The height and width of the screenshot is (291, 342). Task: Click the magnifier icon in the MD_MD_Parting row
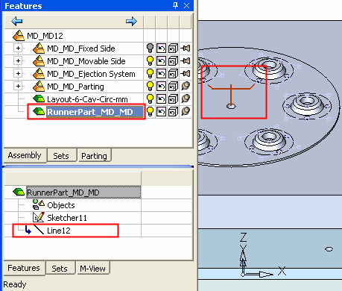pyautogui.click(x=186, y=86)
